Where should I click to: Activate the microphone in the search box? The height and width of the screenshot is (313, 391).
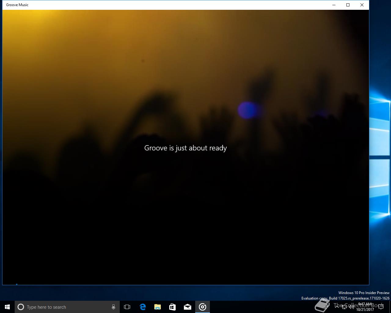(x=113, y=307)
